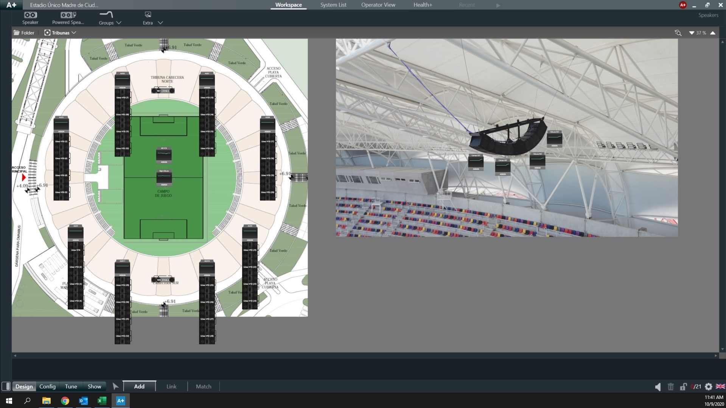Select the Speaker tool in the toolbar
Screen dimensions: 726x408
click(x=30, y=17)
